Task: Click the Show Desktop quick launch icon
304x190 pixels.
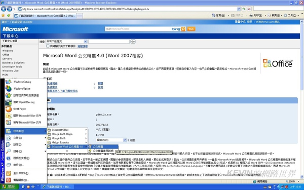Action: pos(23,187)
